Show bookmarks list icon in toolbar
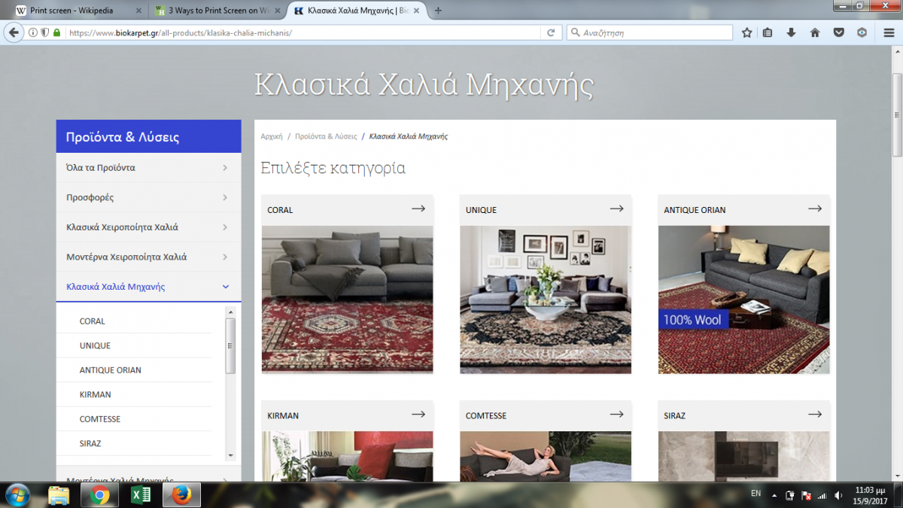This screenshot has width=903, height=508. pyautogui.click(x=768, y=33)
